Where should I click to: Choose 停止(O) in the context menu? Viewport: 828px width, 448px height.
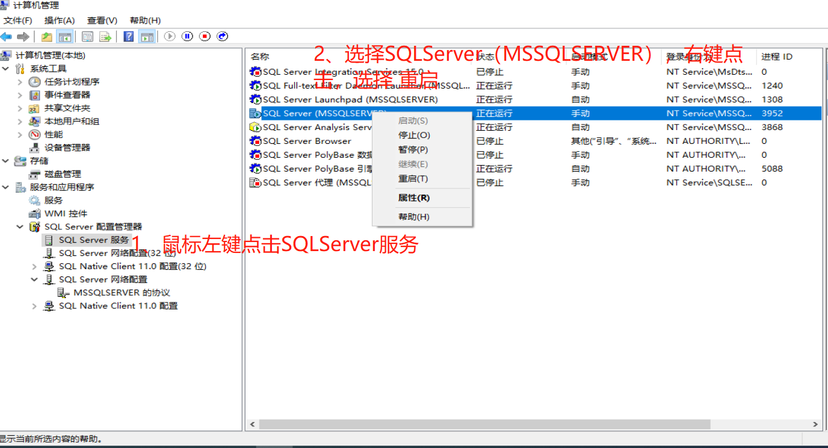[x=414, y=135]
